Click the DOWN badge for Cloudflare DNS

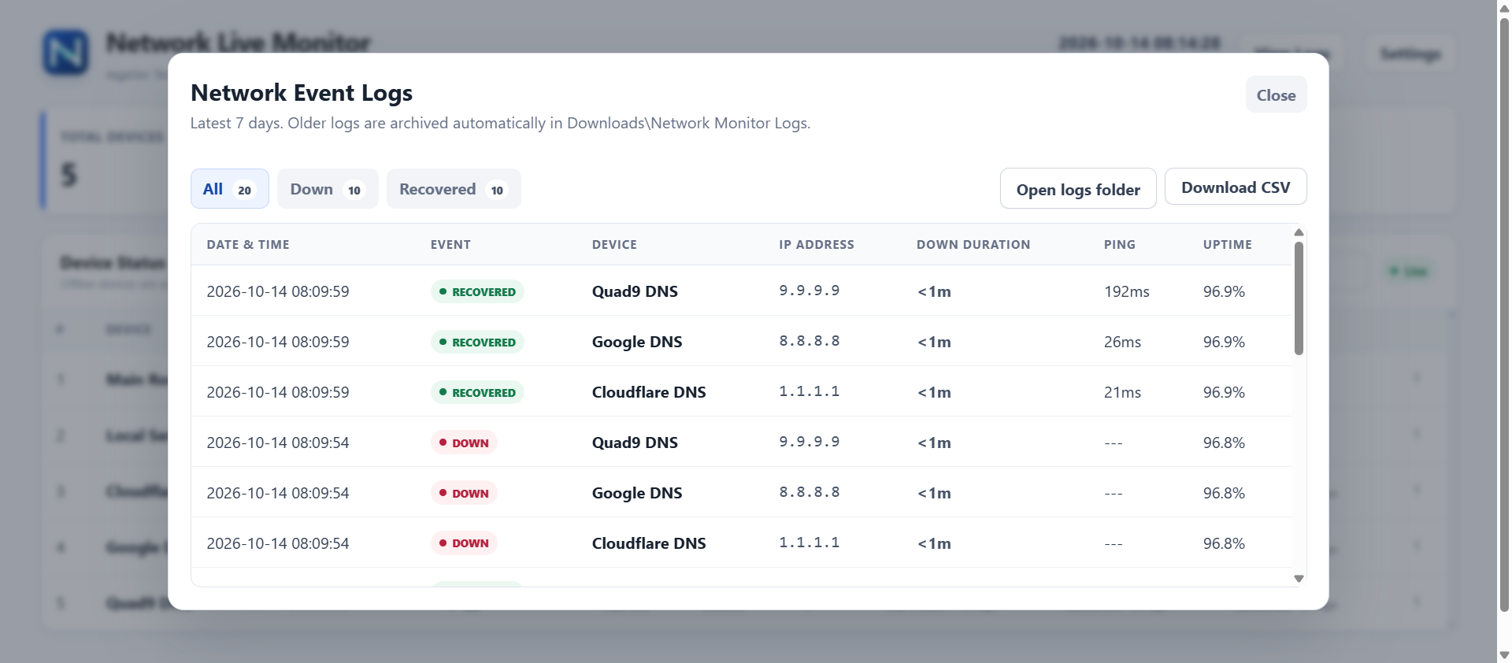coord(464,543)
